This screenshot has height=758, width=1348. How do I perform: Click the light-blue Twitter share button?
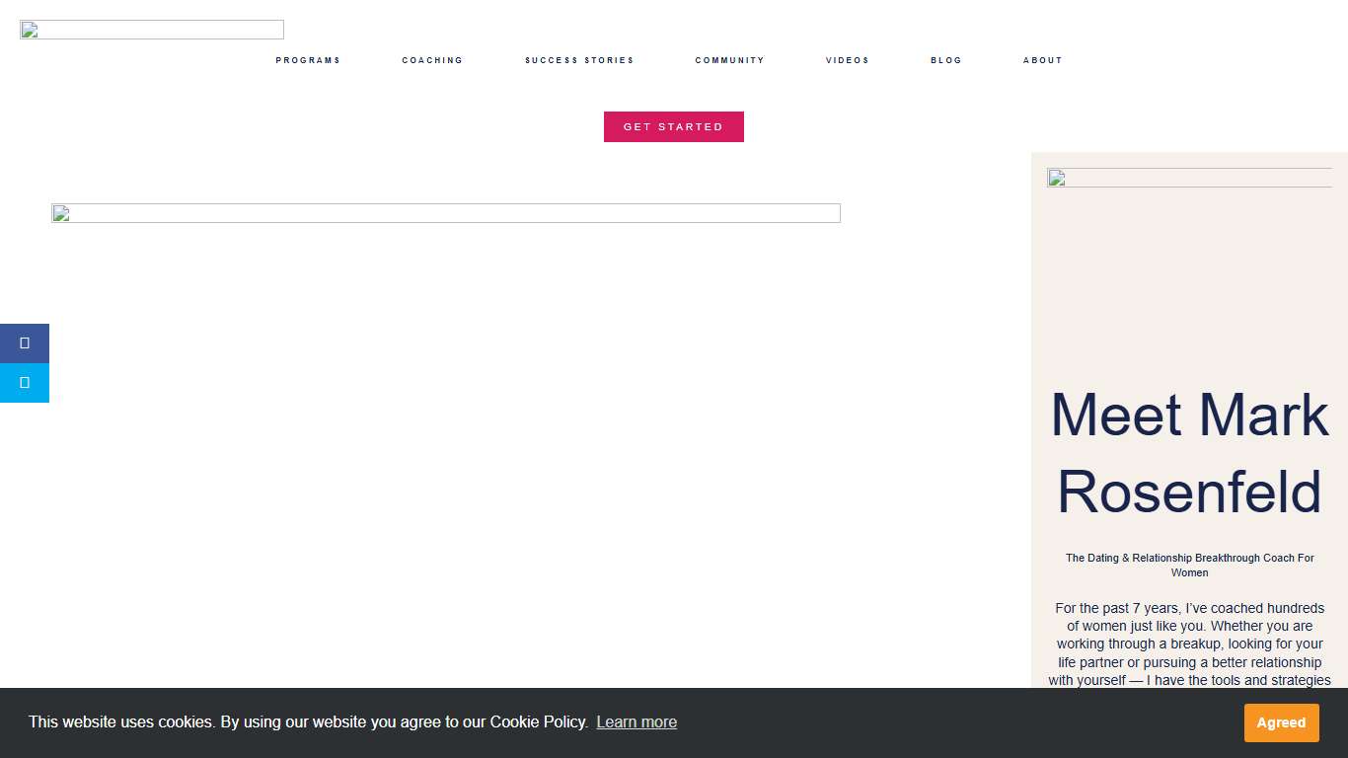coord(25,383)
